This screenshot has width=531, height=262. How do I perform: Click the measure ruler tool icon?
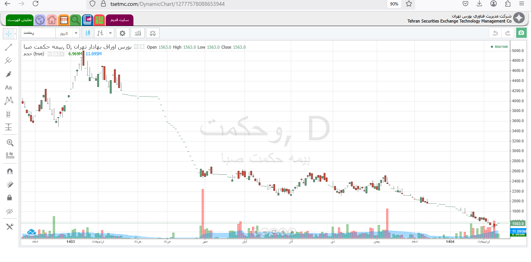pos(10,155)
